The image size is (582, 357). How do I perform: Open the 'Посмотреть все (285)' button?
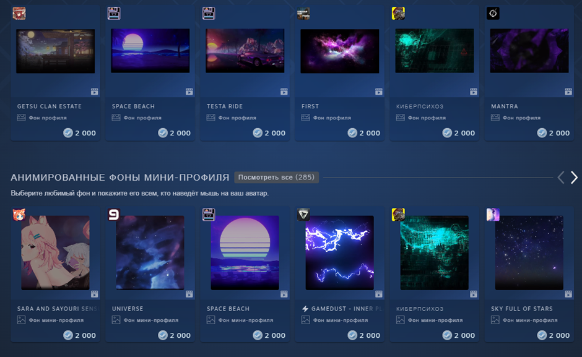pyautogui.click(x=276, y=178)
